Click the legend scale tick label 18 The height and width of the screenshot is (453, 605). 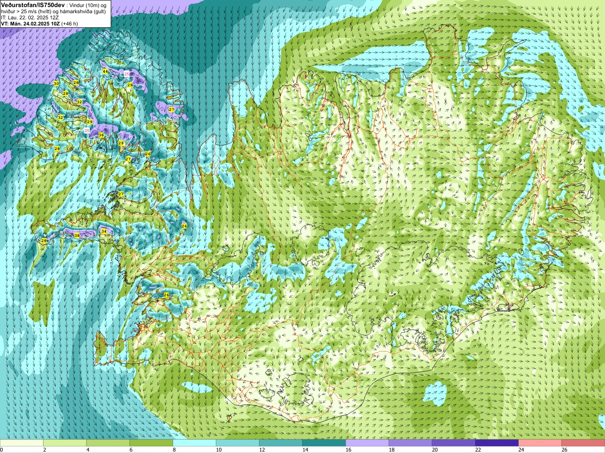click(391, 450)
